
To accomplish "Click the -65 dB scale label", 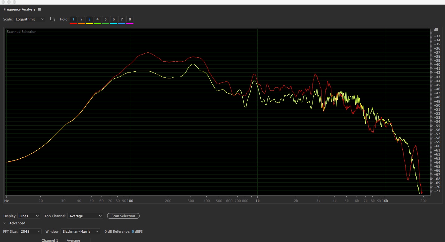I will click(x=437, y=166).
